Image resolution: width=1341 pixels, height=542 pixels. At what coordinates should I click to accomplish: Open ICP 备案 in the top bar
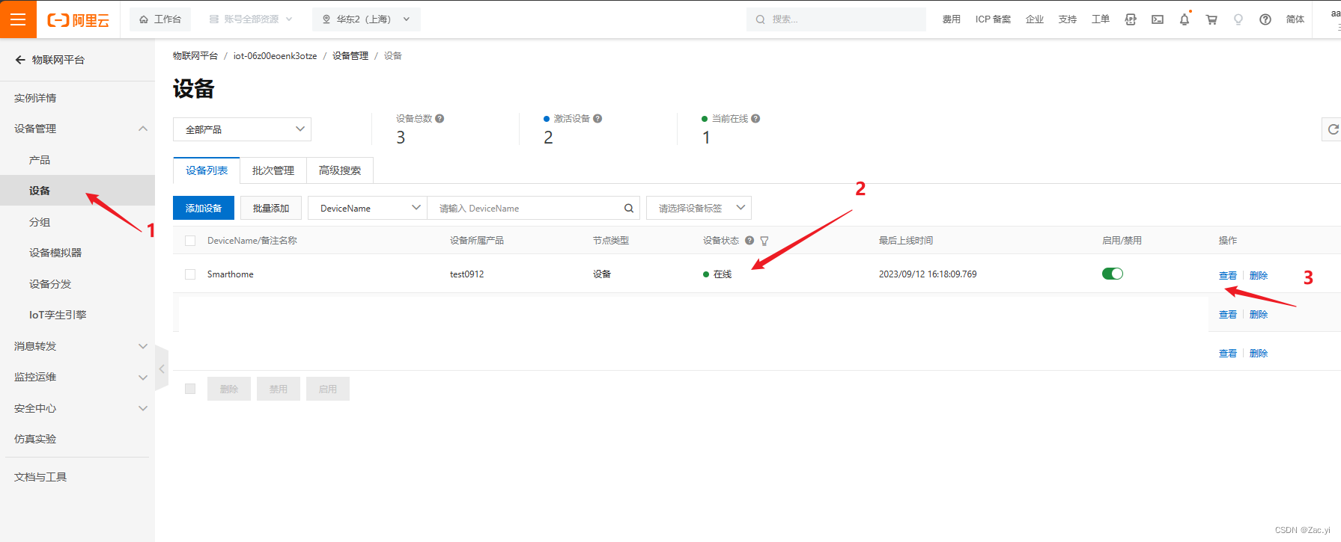pyautogui.click(x=993, y=19)
